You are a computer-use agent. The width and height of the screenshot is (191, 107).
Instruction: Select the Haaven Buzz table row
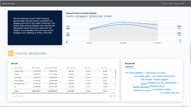[x=63, y=71]
